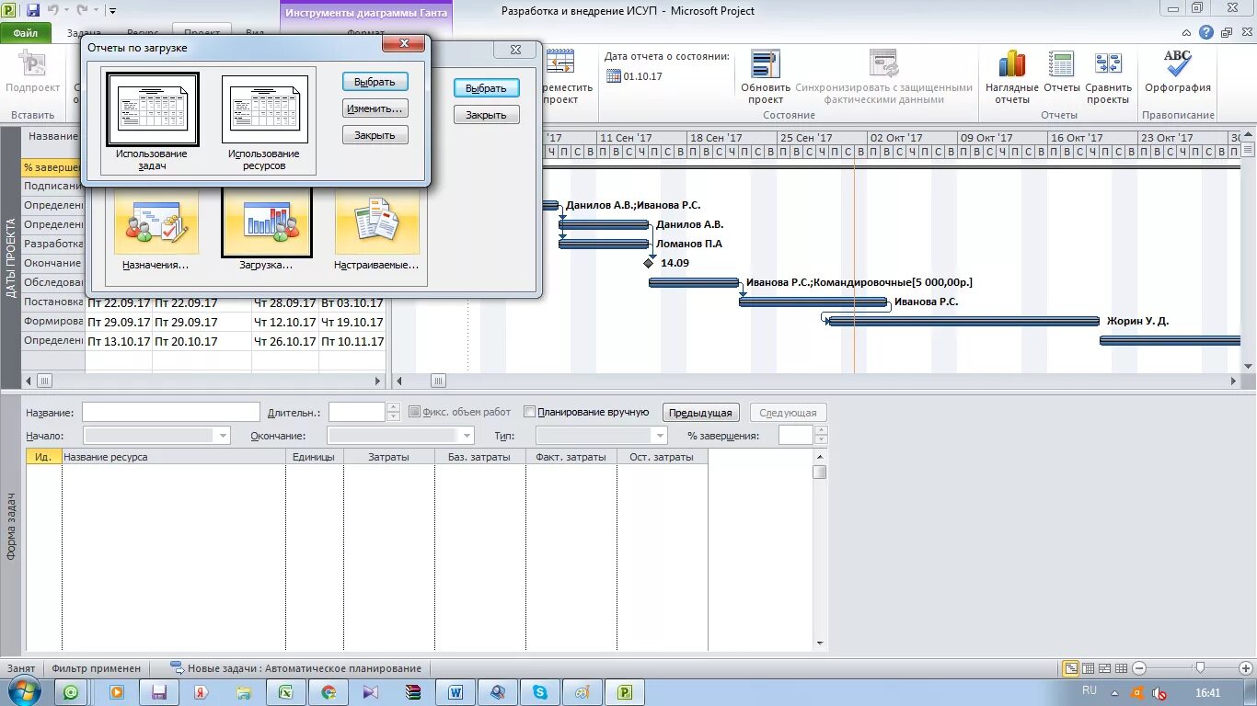Click the Undo icon

click(53, 10)
